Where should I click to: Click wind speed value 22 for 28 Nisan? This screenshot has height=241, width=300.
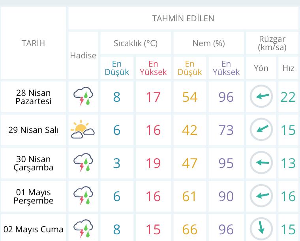pyautogui.click(x=288, y=97)
